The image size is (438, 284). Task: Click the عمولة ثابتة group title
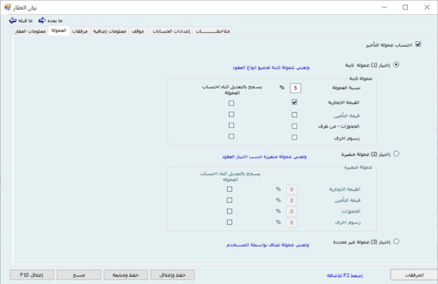click(360, 79)
